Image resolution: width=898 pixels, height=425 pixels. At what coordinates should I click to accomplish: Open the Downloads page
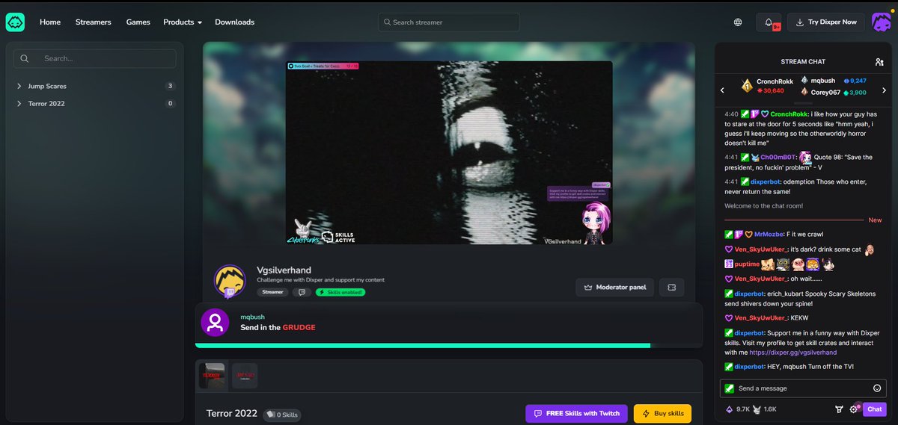[x=234, y=22]
